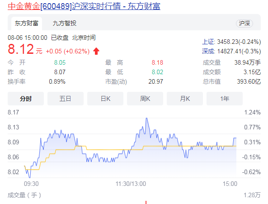Click the 成交量（手）volume chart label
This screenshot has height=204, width=268.
24,195
